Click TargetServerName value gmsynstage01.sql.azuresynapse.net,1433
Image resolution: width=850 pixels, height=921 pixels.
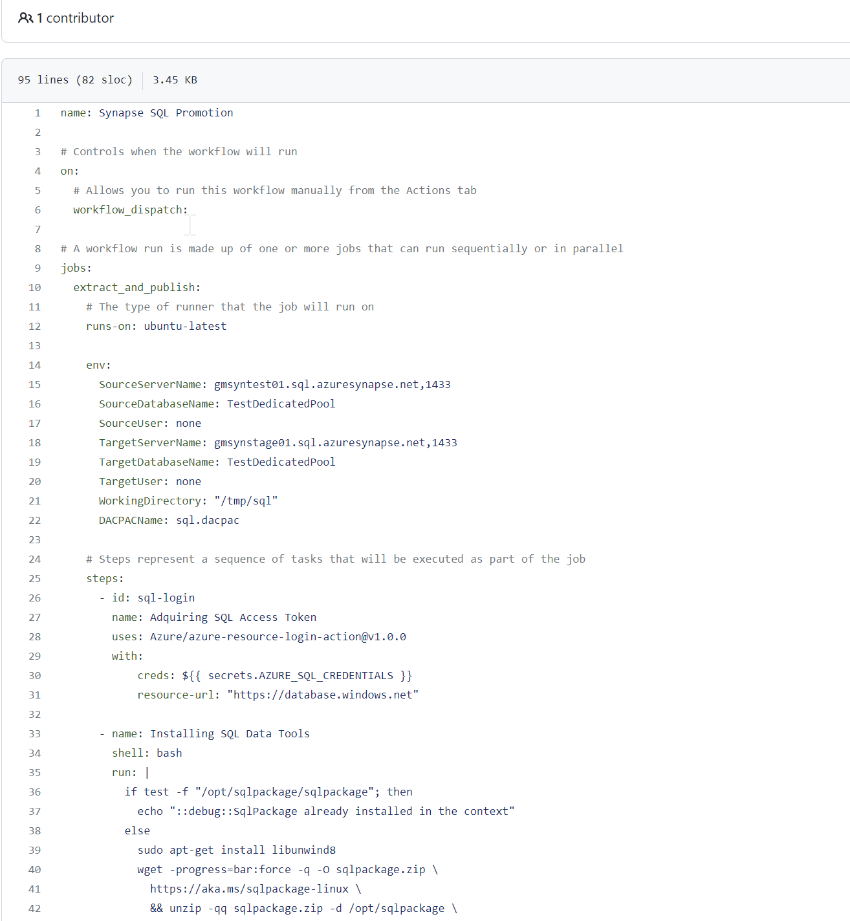pos(336,443)
